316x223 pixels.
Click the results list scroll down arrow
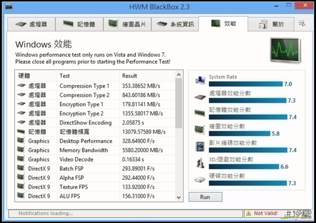coord(179,196)
